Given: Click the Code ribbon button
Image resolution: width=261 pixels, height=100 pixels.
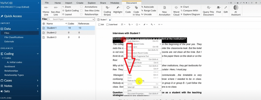Looking at the screenshot, I should (128, 10).
